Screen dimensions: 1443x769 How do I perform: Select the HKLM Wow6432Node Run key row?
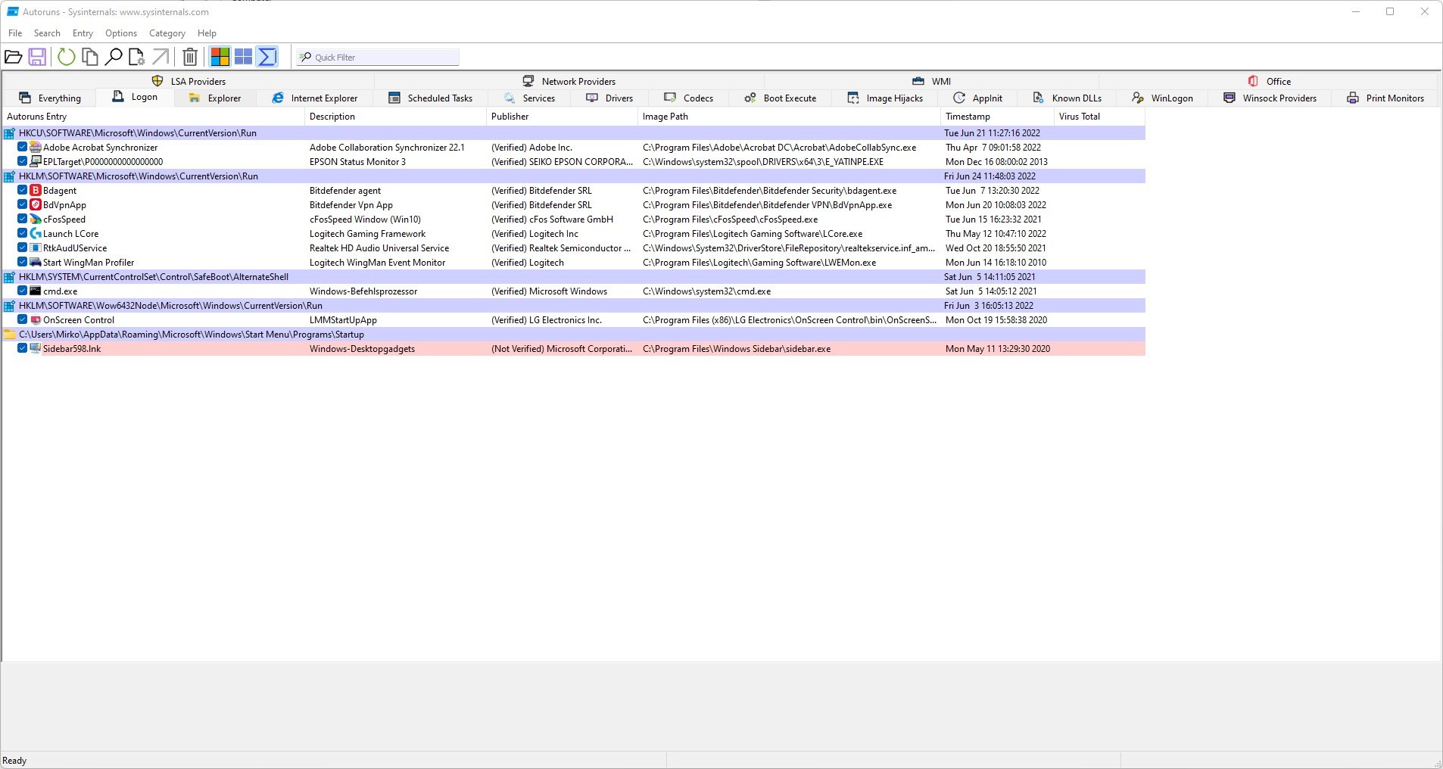[574, 306]
